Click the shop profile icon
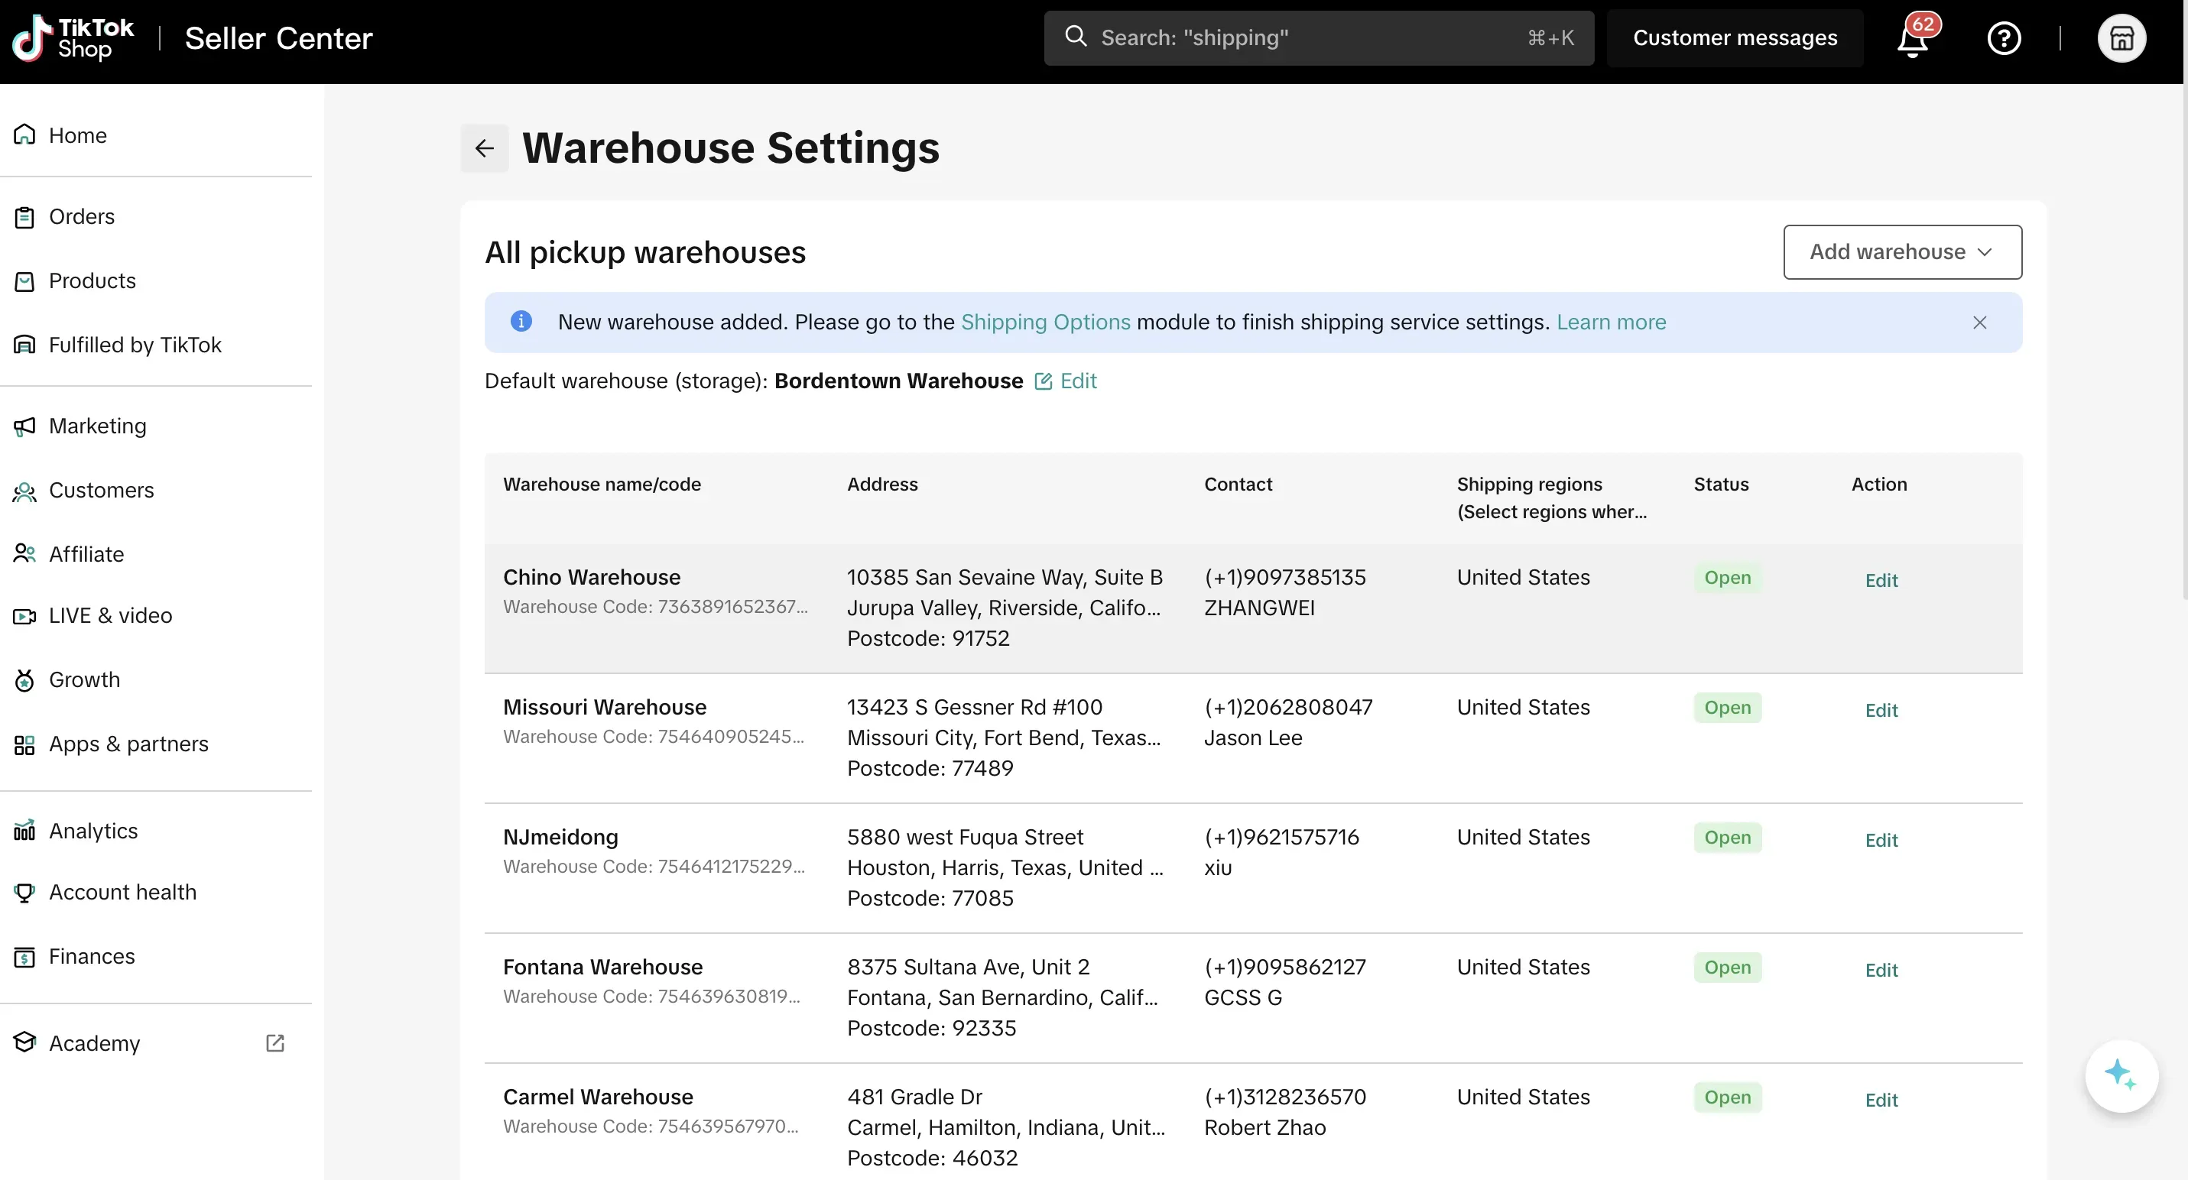Image resolution: width=2188 pixels, height=1180 pixels. click(x=2121, y=38)
